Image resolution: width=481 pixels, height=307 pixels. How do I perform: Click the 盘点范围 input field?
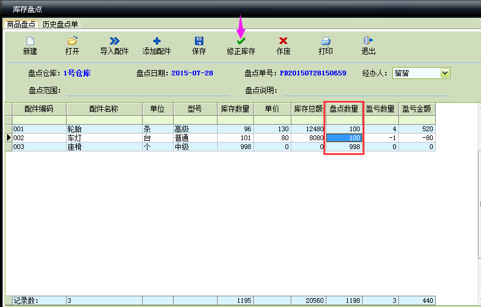click(x=148, y=91)
